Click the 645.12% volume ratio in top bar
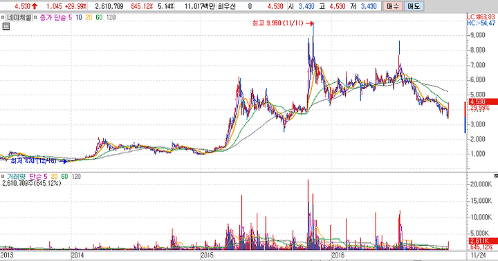The image size is (498, 261). [142, 6]
